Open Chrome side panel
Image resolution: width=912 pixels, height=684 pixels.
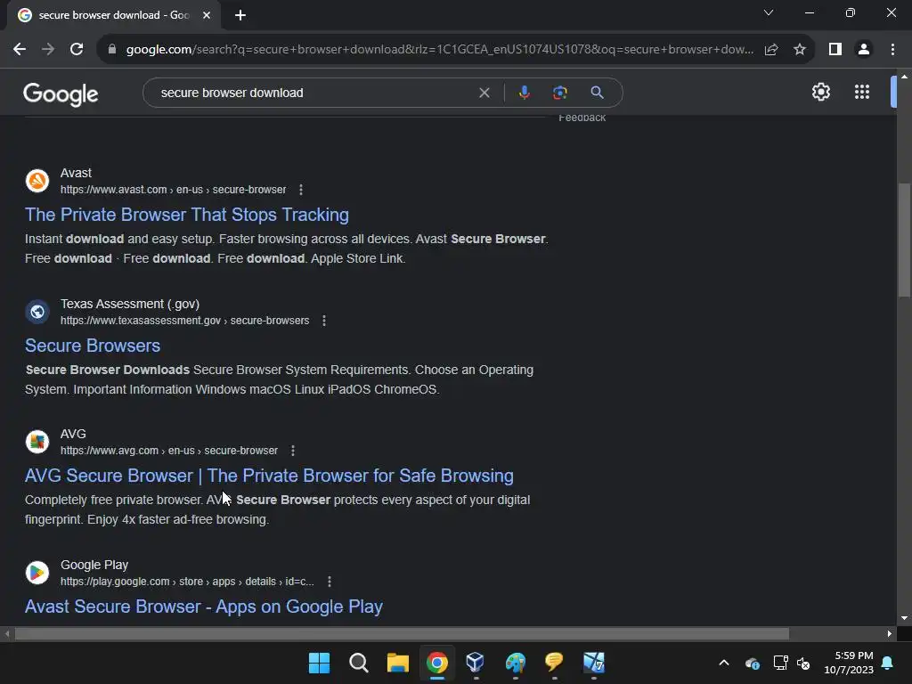point(835,50)
